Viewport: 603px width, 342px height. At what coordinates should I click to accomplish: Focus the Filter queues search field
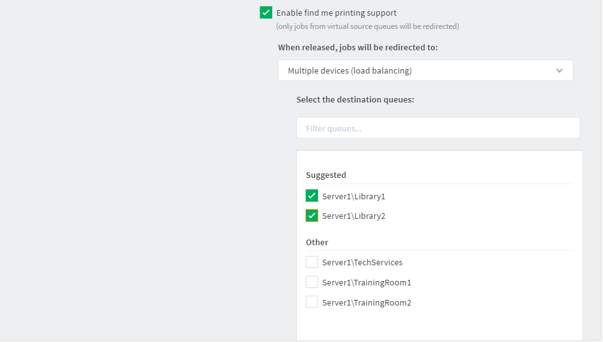click(438, 128)
